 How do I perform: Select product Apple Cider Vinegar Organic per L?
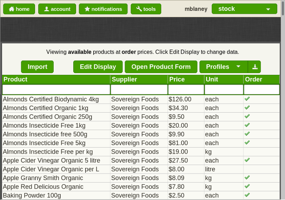(51, 169)
